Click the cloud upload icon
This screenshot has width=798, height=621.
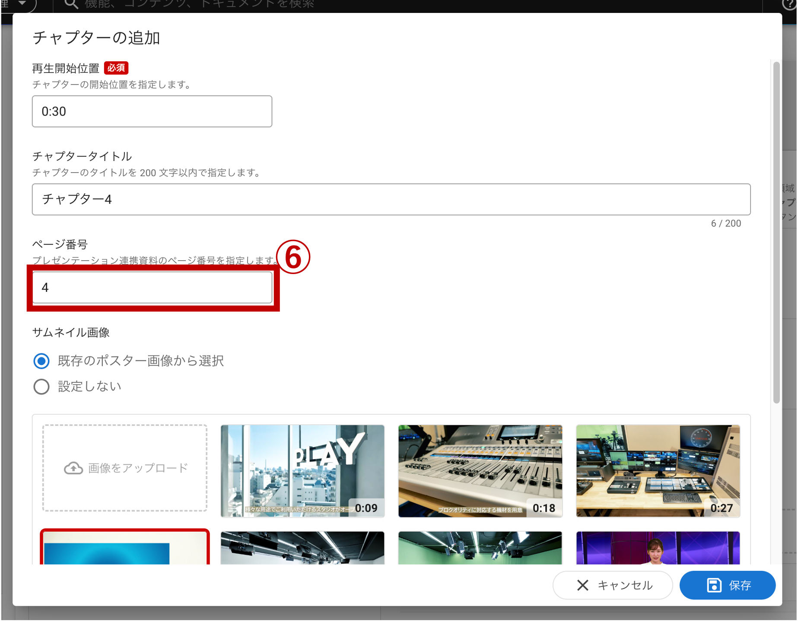[73, 468]
